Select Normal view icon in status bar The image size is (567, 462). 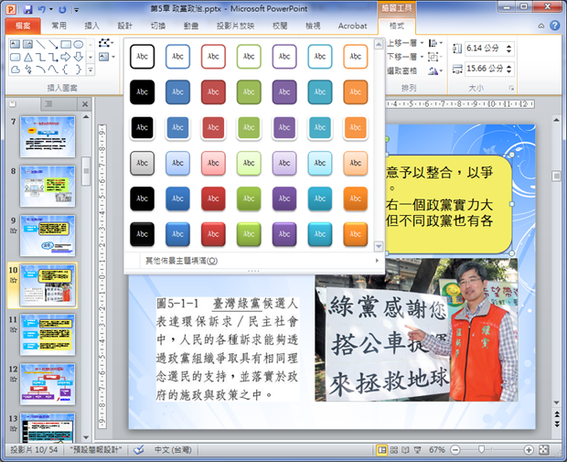(x=382, y=450)
